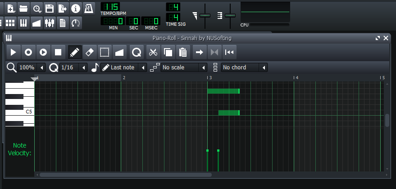
Task: Expand arrow beside Last note
Action: coord(143,67)
